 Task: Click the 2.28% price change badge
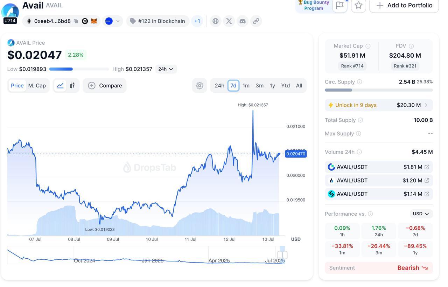tap(76, 55)
